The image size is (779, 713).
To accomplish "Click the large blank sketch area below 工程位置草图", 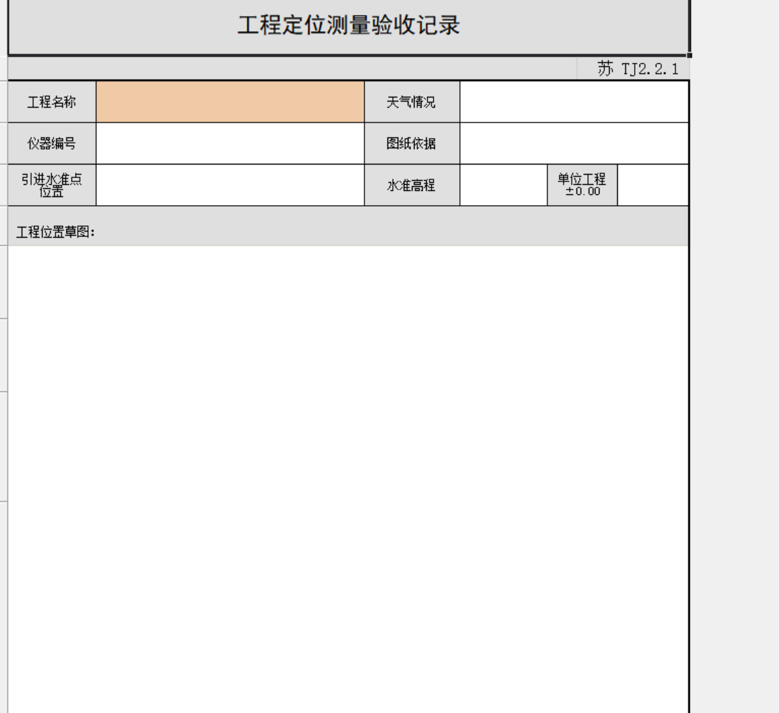I will click(x=348, y=479).
